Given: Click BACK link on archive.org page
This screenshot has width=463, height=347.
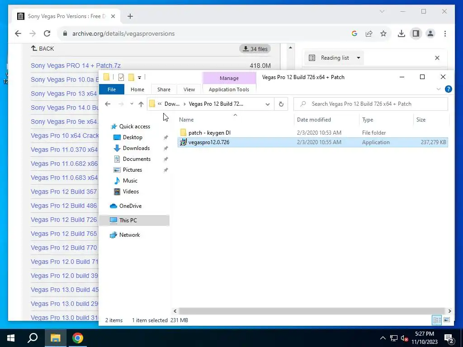Looking at the screenshot, I should (x=43, y=48).
